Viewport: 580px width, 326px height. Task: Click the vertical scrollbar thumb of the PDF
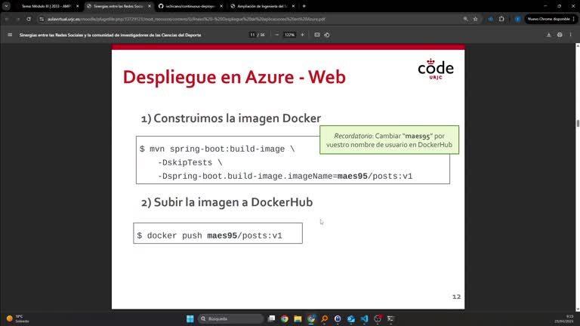tap(578, 124)
